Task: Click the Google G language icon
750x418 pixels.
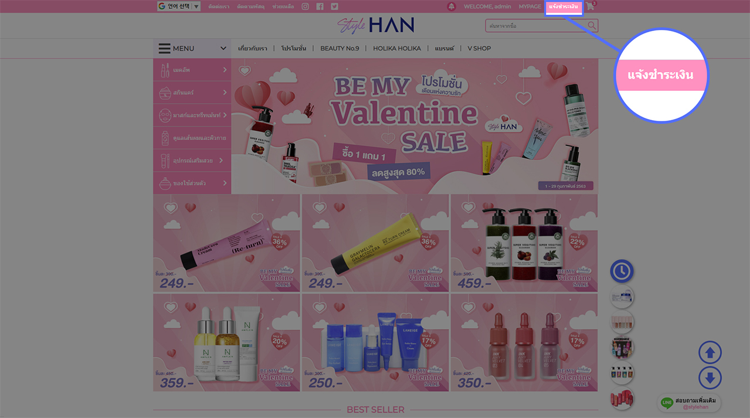Action: [161, 6]
